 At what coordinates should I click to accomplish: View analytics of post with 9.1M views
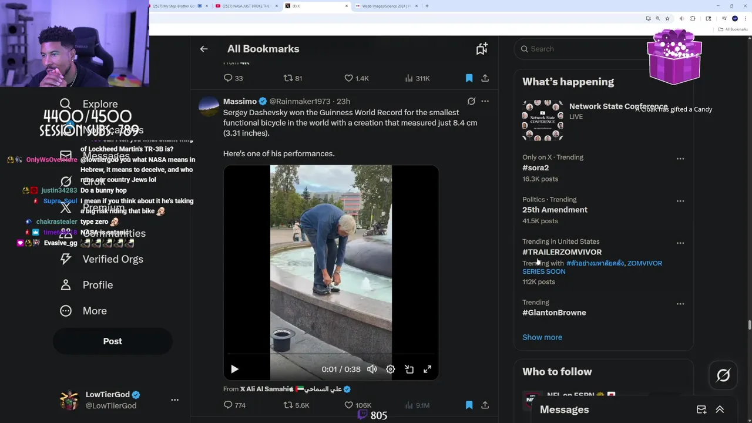[x=418, y=405]
